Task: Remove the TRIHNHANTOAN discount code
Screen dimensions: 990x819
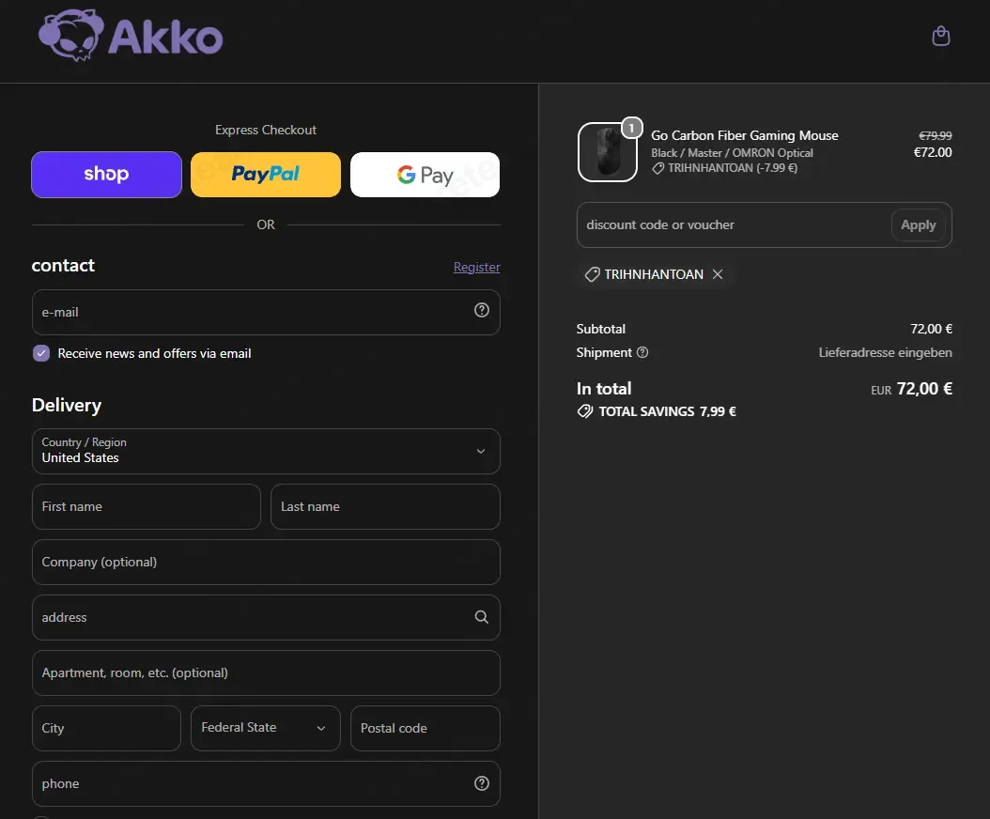Action: coord(718,274)
